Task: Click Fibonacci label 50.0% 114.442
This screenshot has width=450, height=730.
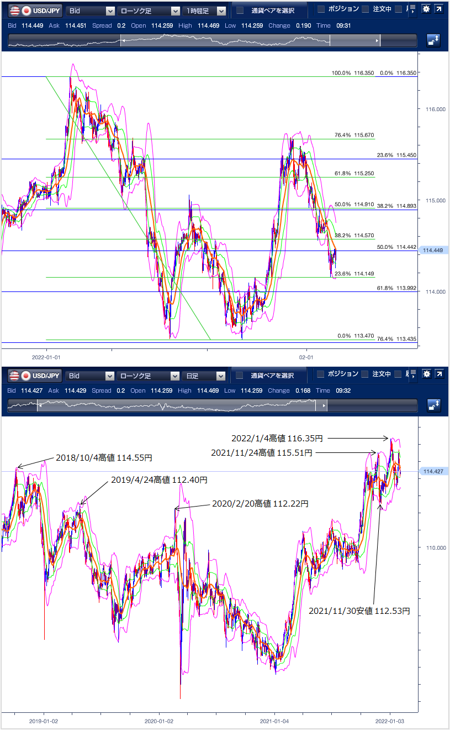Action: pos(397,247)
